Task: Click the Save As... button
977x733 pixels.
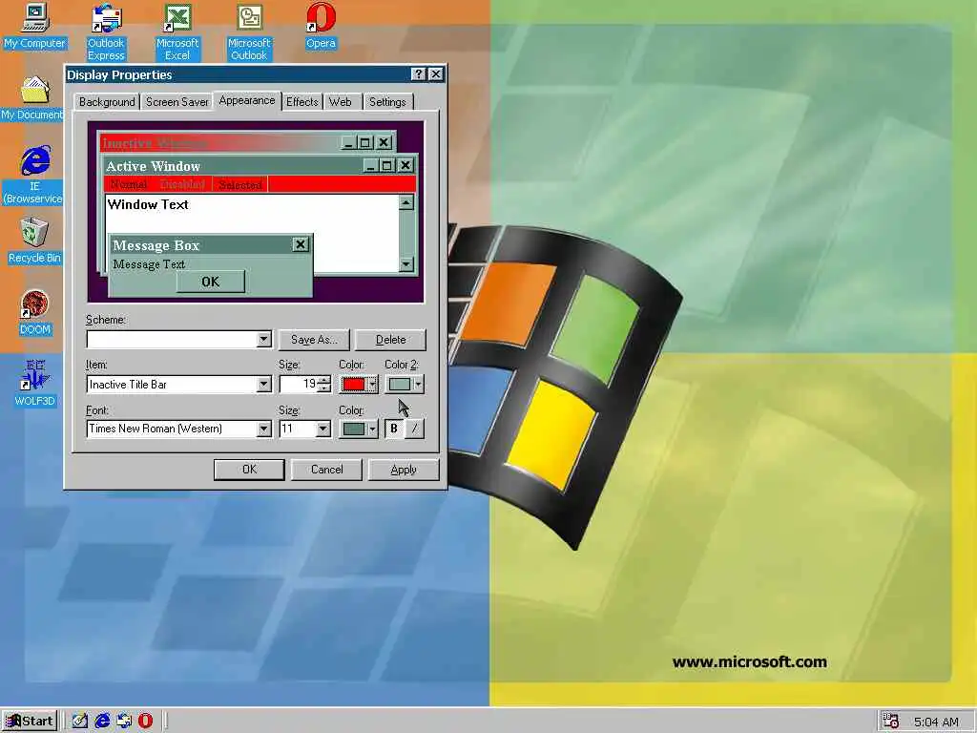Action: (x=314, y=340)
